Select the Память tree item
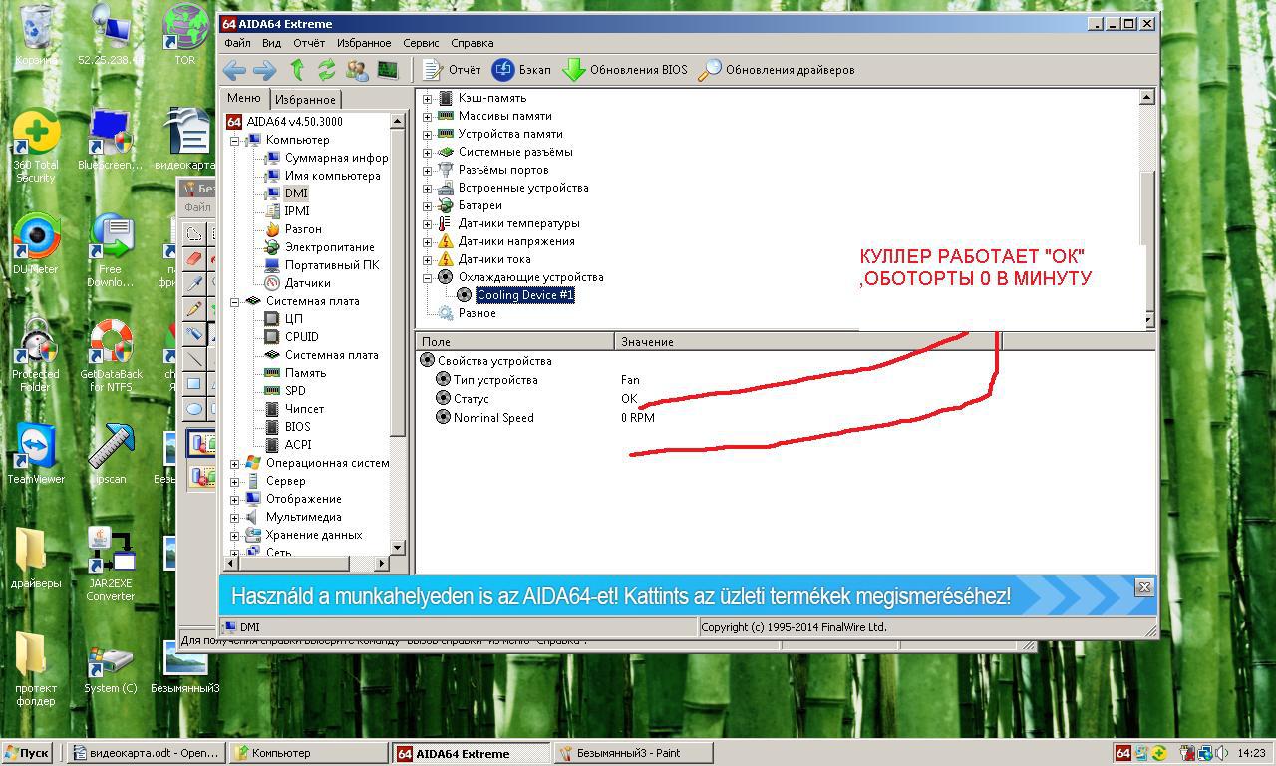 (x=305, y=373)
